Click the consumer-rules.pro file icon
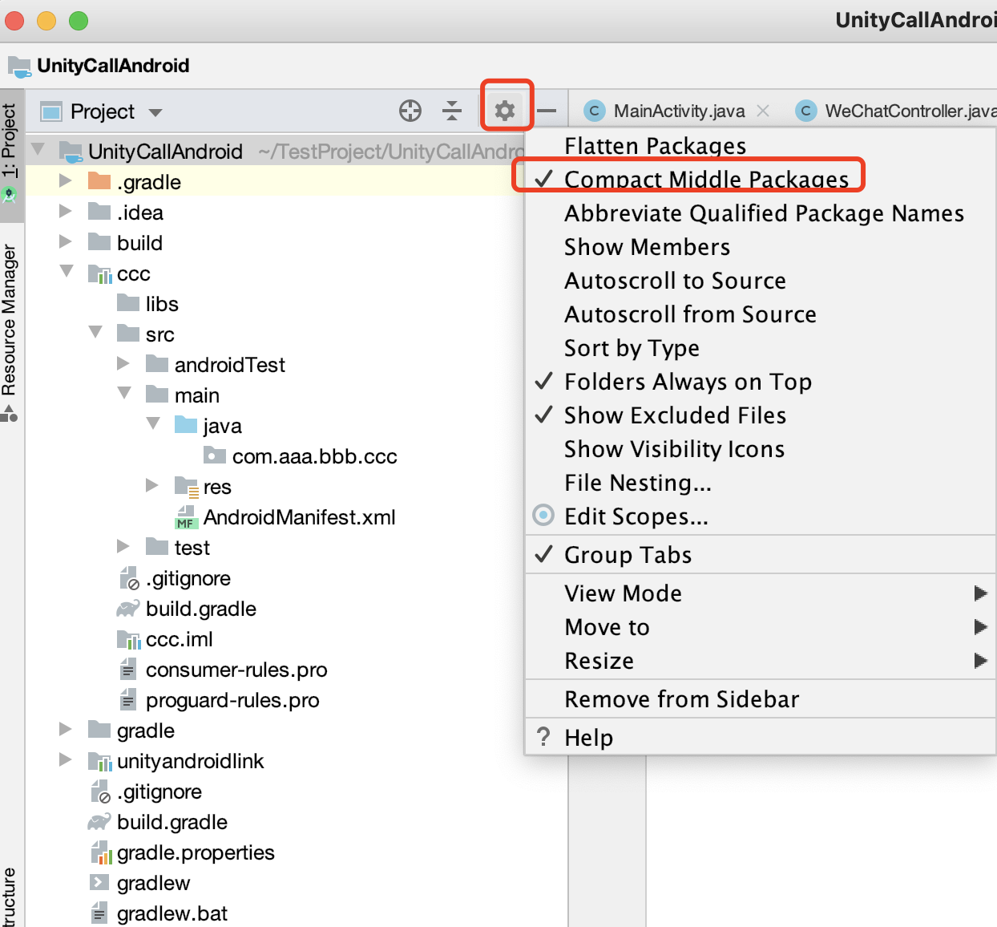Image resolution: width=997 pixels, height=927 pixels. [x=127, y=670]
